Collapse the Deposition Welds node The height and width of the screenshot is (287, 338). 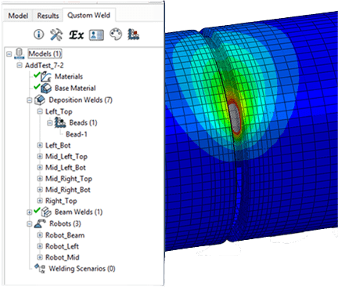[30, 100]
